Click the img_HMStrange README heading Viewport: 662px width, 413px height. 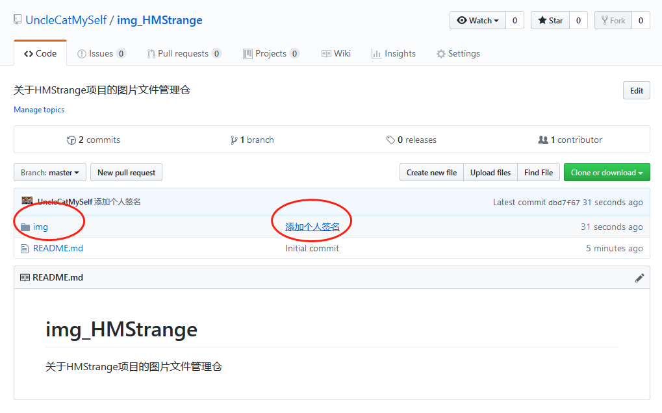point(121,329)
